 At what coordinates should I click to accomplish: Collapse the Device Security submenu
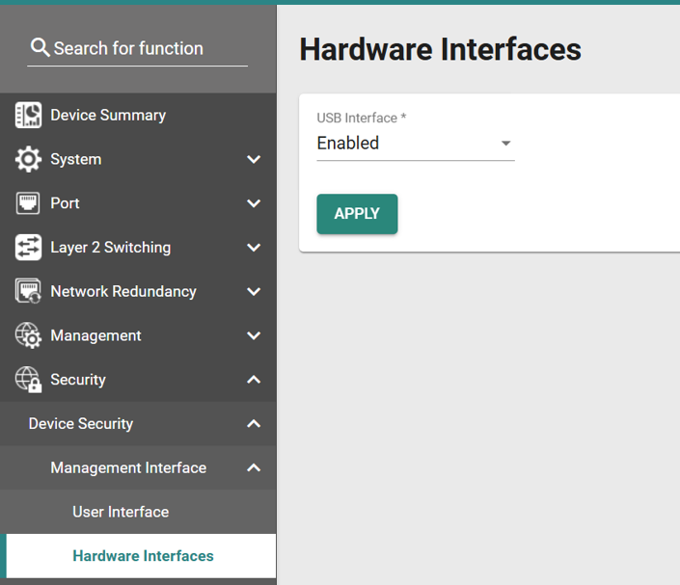click(x=254, y=423)
